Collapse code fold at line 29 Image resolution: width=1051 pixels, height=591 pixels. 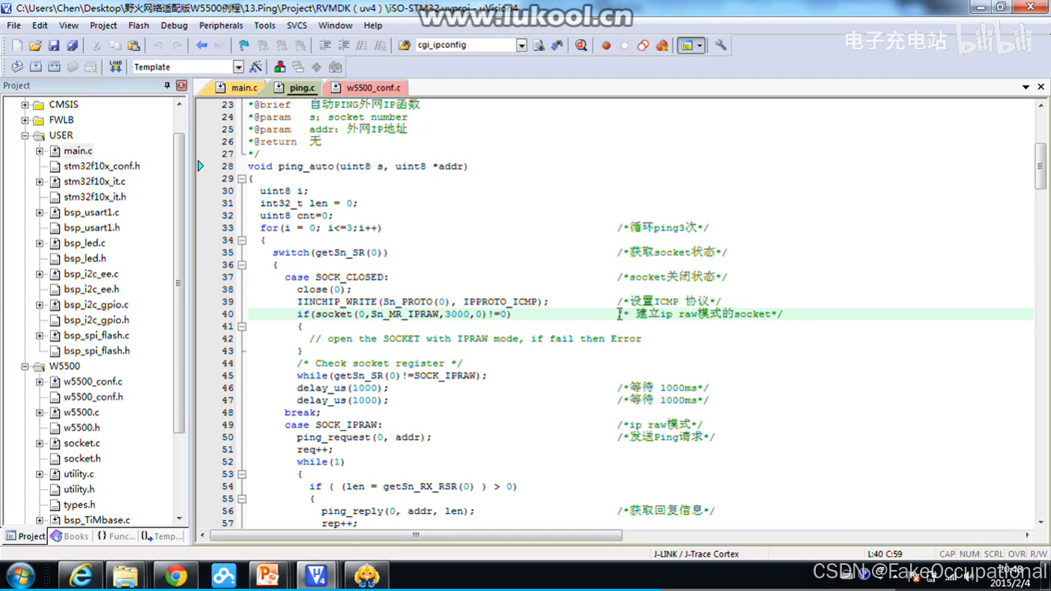tap(242, 179)
